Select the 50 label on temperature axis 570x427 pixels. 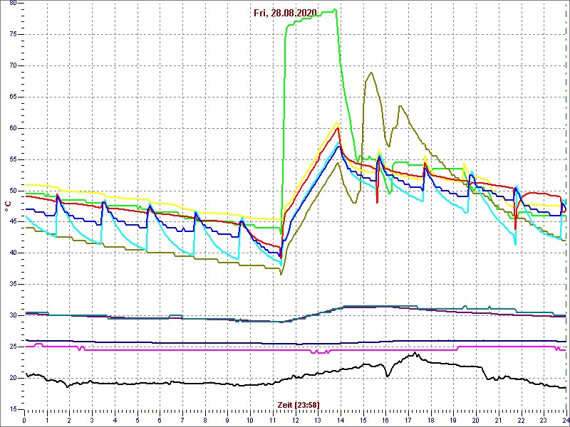pyautogui.click(x=13, y=191)
